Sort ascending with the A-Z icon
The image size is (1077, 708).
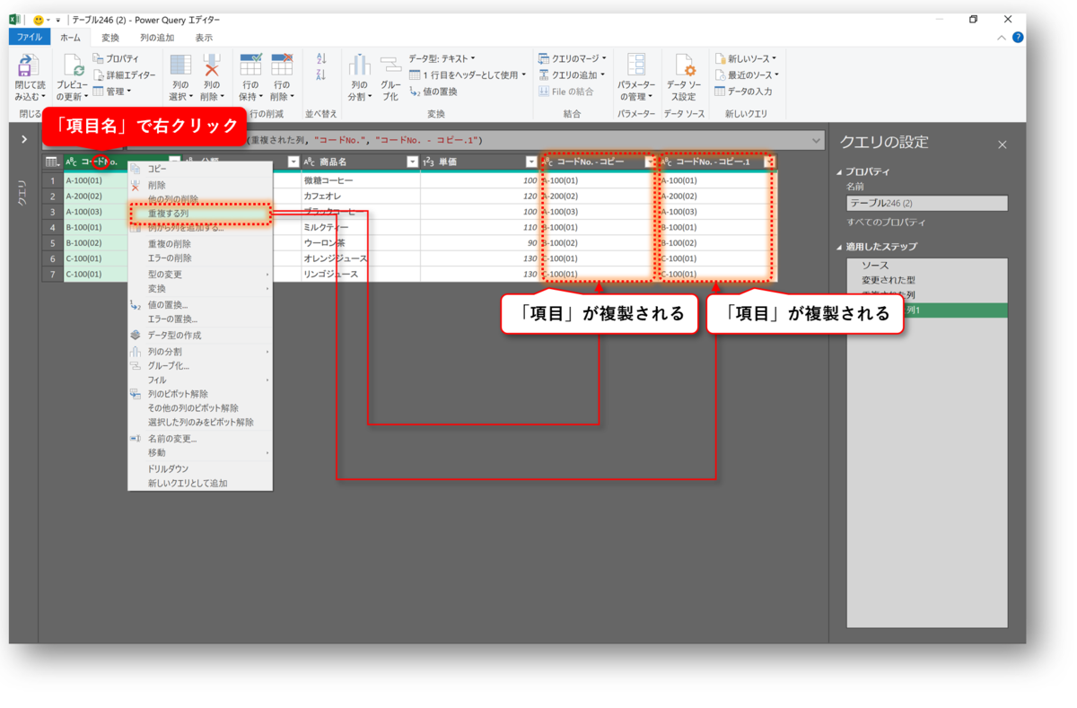coord(321,58)
